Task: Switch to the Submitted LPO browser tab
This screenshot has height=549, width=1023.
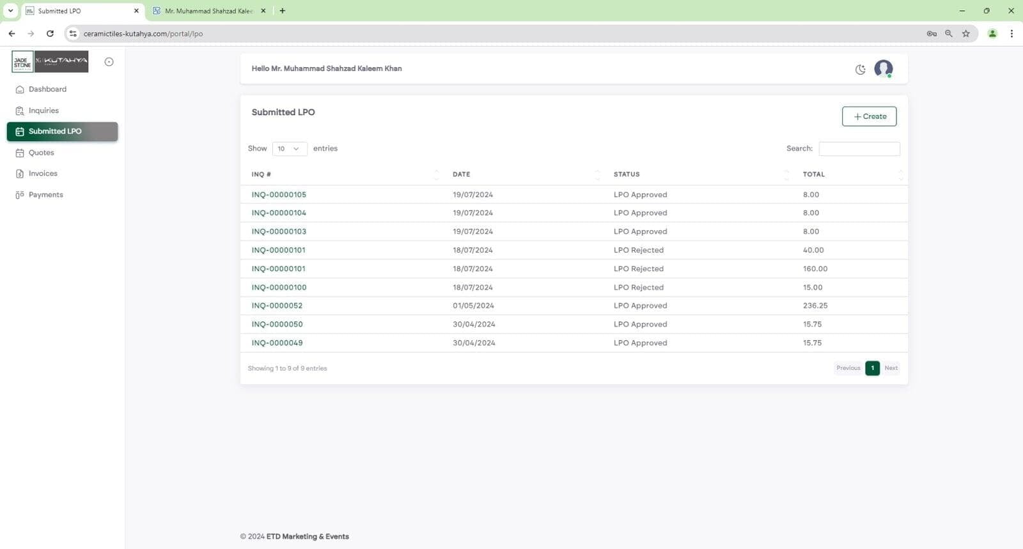Action: (x=82, y=11)
